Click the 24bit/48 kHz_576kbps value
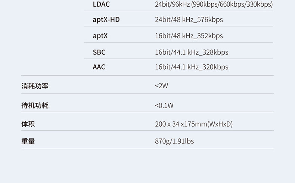Viewport: 295px width, 183px height. (x=189, y=19)
